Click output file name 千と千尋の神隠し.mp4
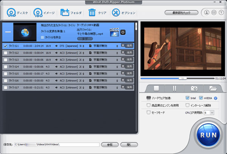The image size is (227, 154). point(90,34)
